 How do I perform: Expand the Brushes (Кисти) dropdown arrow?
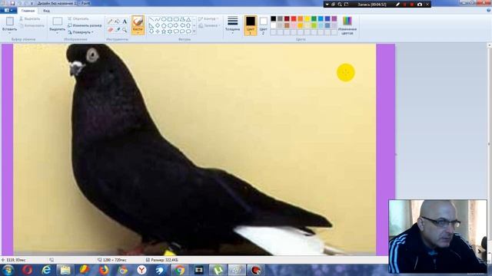pyautogui.click(x=138, y=32)
